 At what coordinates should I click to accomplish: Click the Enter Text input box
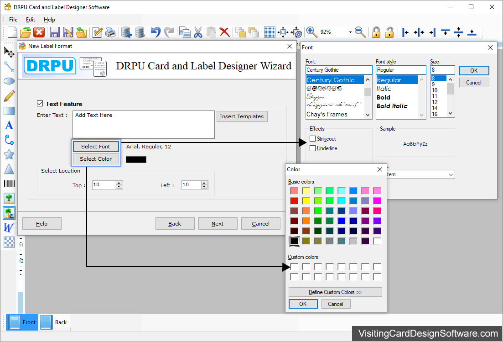click(x=143, y=125)
